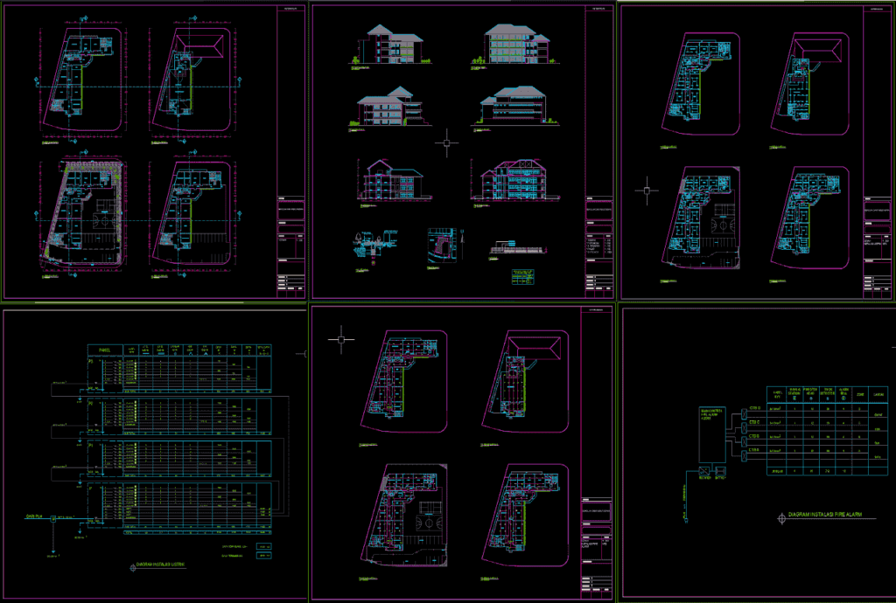
Task: Click the center crosshair on the elevations sheet
Action: click(x=446, y=142)
